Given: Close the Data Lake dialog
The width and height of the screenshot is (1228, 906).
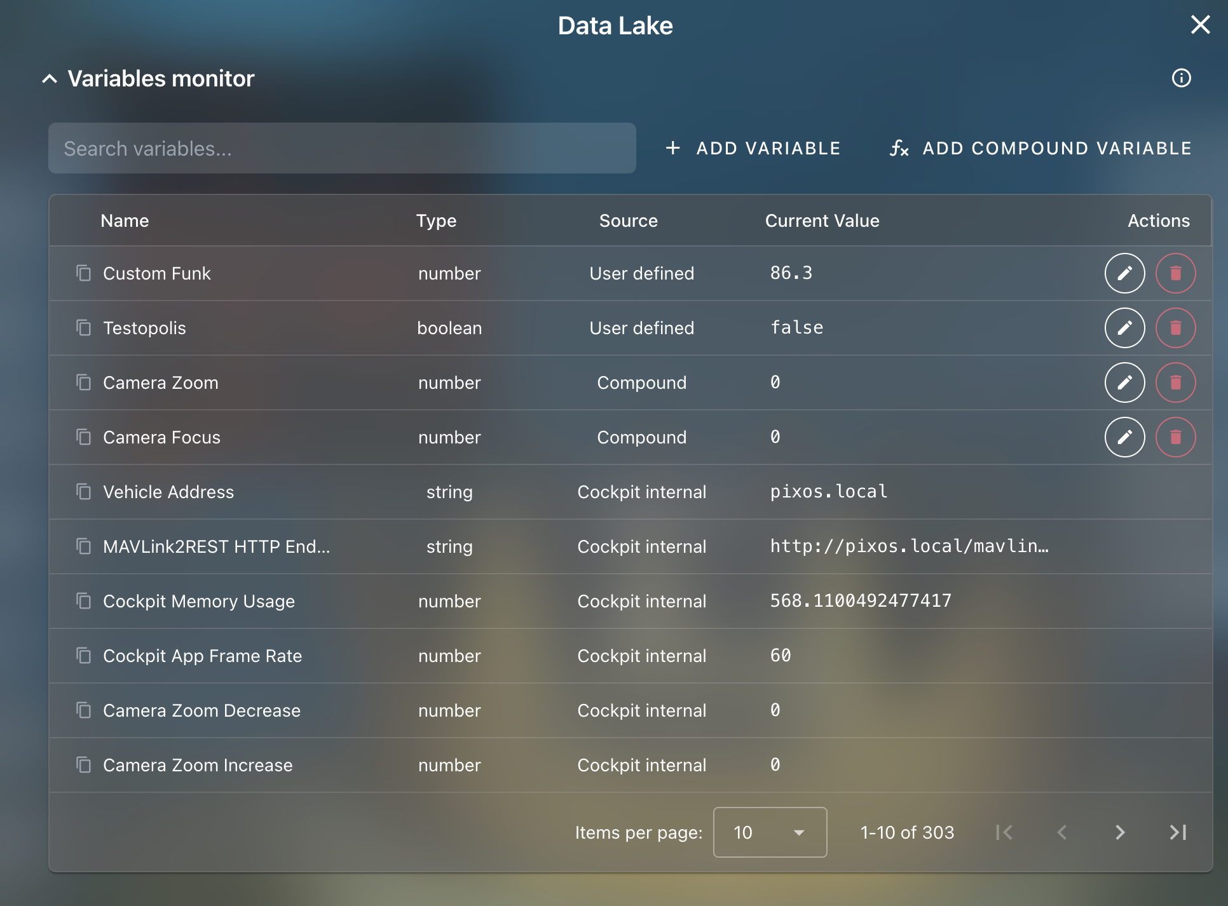Looking at the screenshot, I should point(1200,25).
